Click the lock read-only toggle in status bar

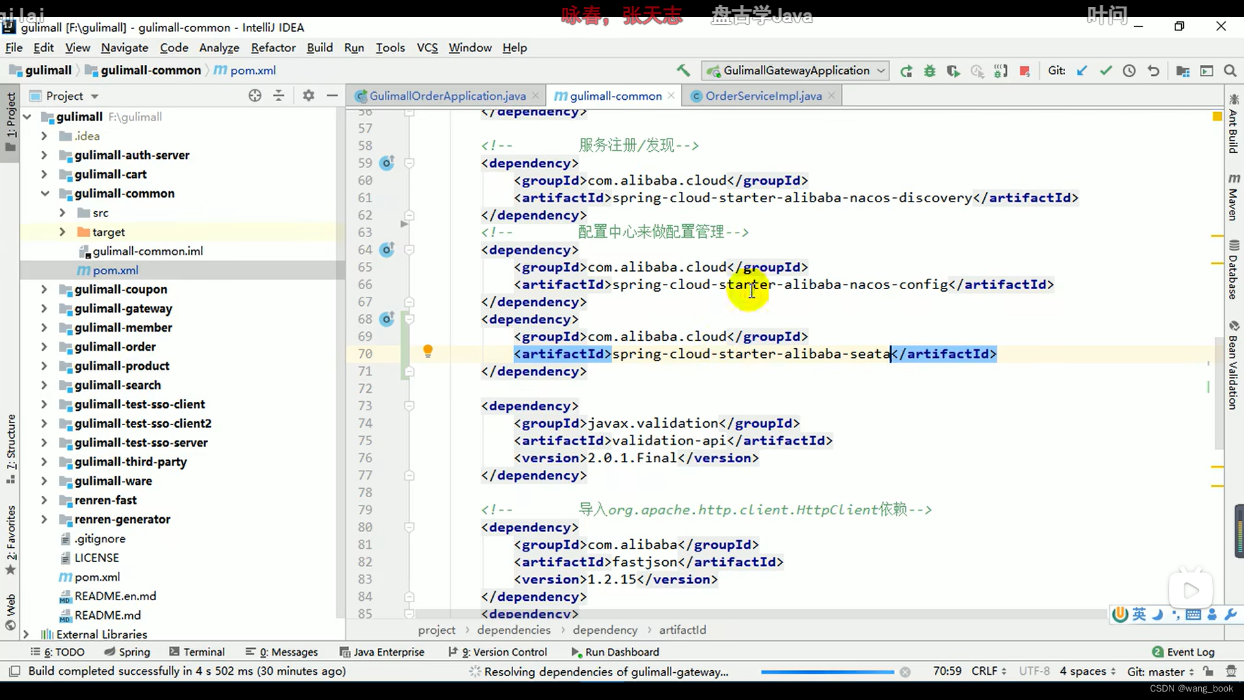[1208, 671]
